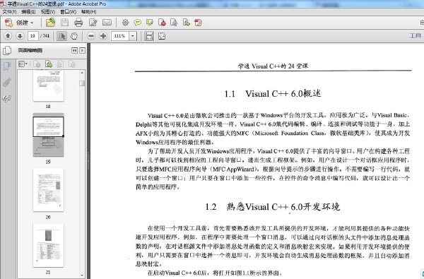Click the 111% zoom value field

[x=120, y=36]
